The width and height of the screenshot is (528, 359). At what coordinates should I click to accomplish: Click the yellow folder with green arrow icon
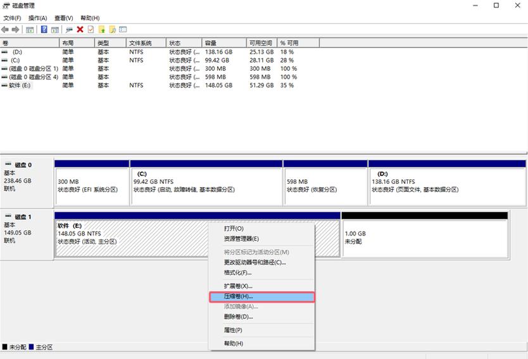point(102,30)
